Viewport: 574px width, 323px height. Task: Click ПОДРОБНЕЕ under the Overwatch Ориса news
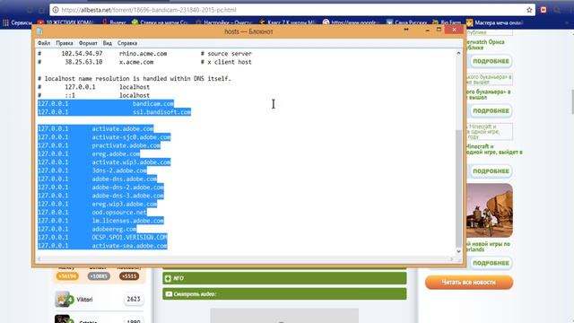click(x=491, y=61)
